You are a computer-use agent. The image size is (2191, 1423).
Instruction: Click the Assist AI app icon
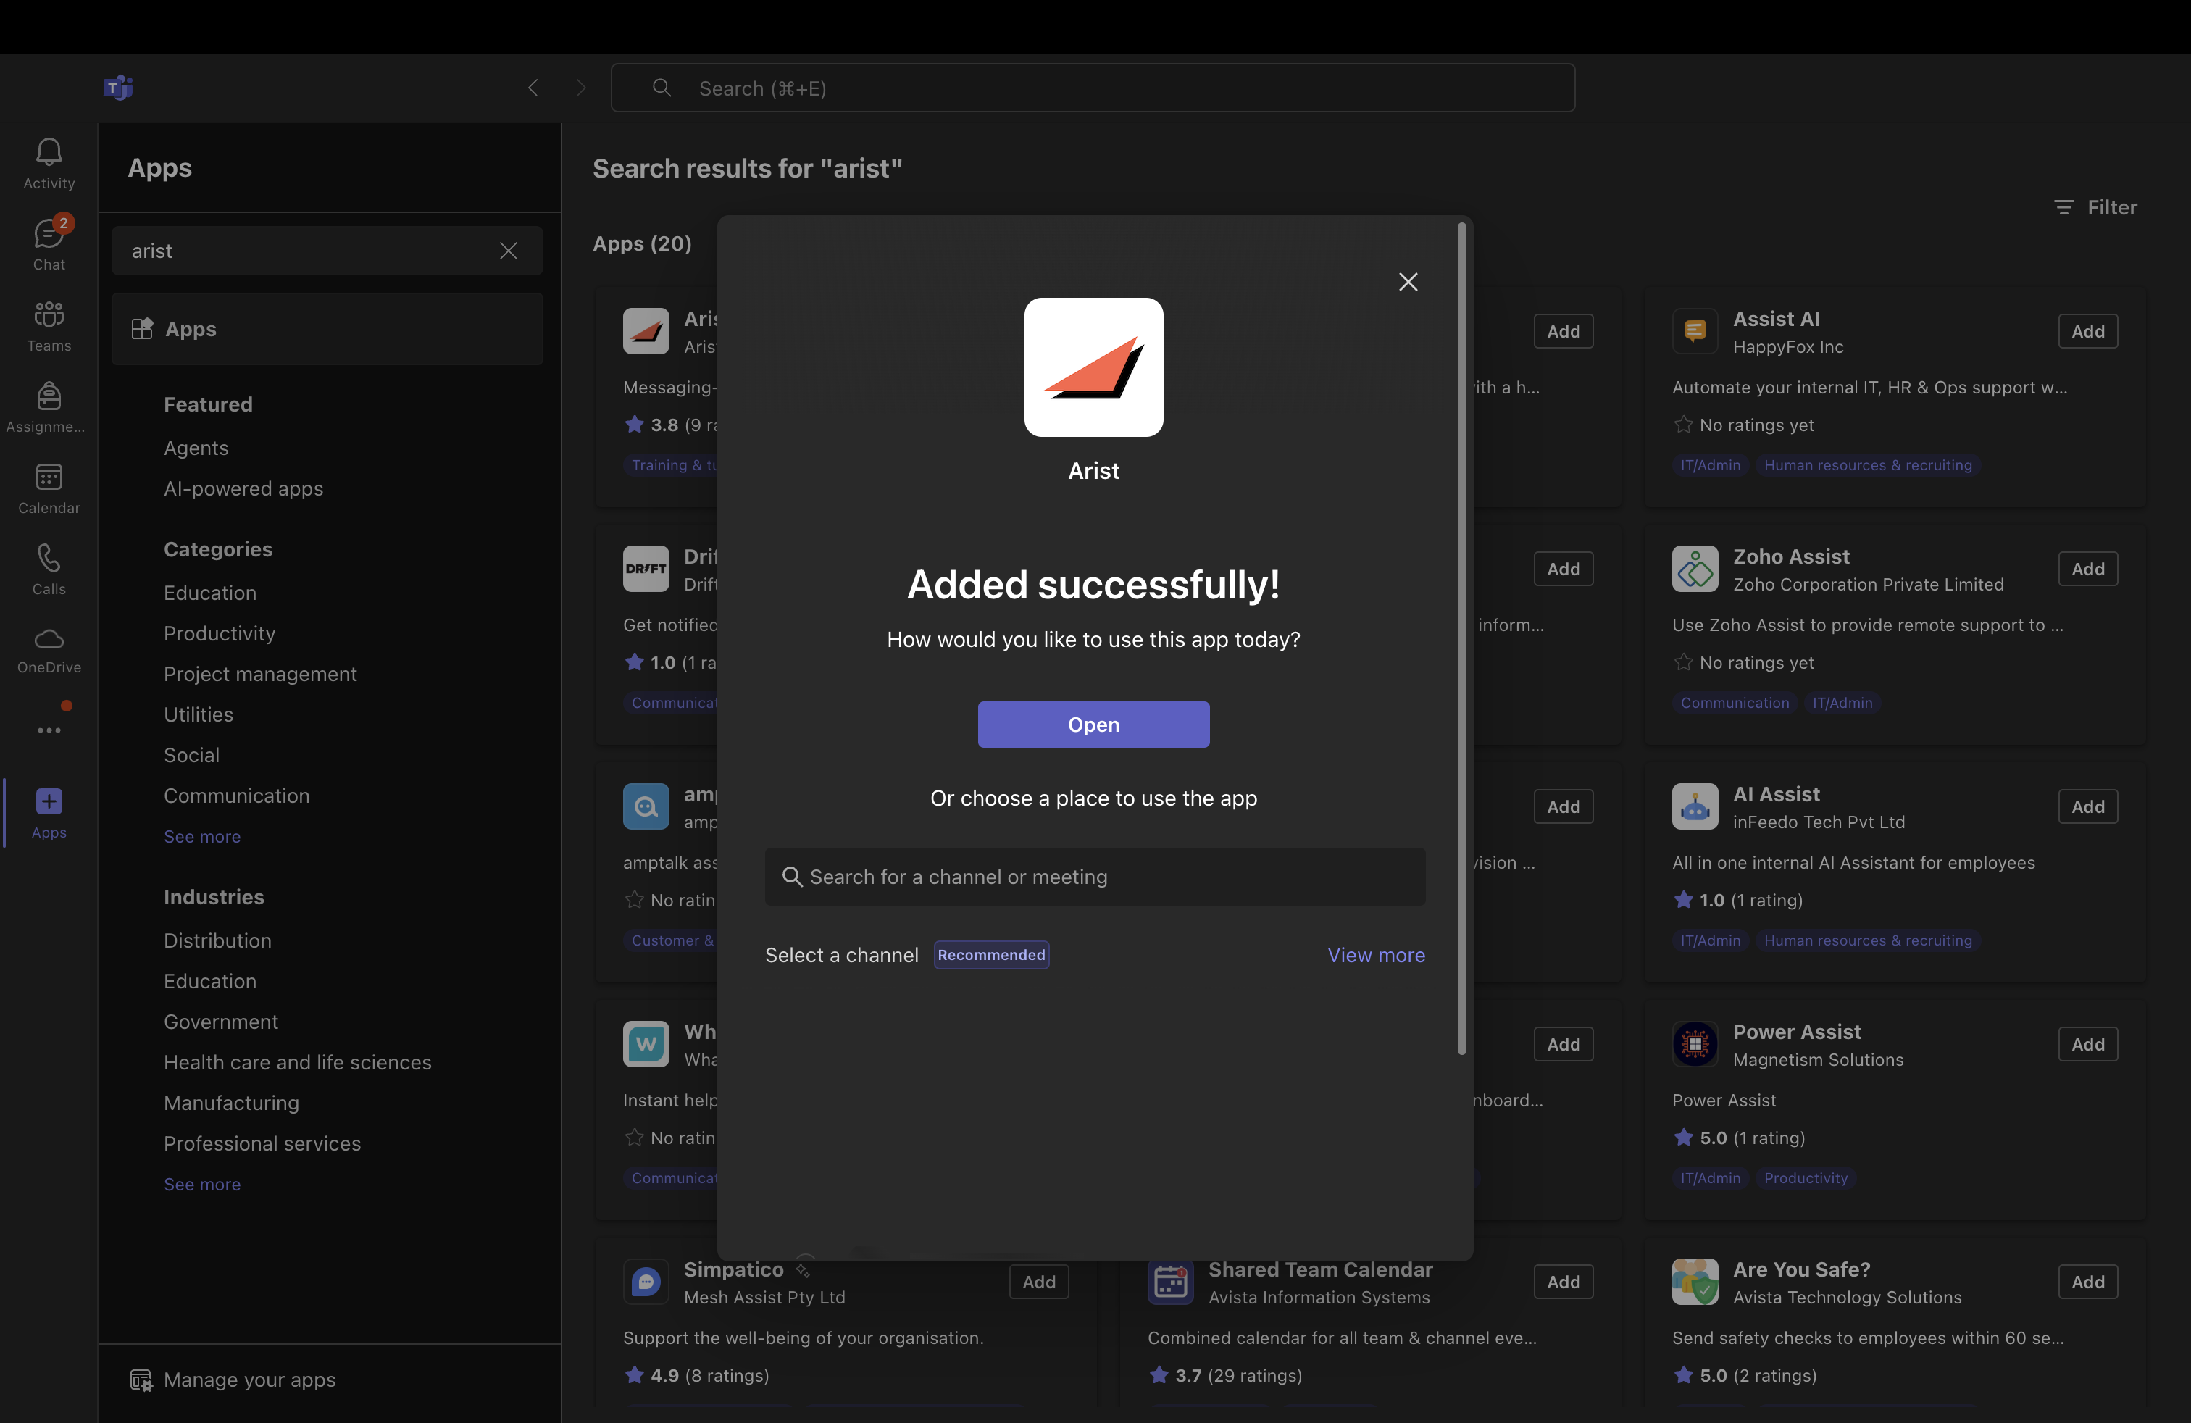pos(1695,331)
